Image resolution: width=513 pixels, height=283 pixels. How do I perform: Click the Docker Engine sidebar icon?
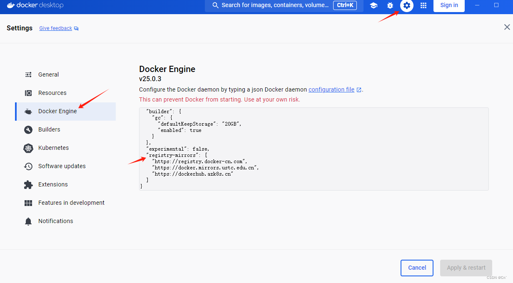coord(28,112)
